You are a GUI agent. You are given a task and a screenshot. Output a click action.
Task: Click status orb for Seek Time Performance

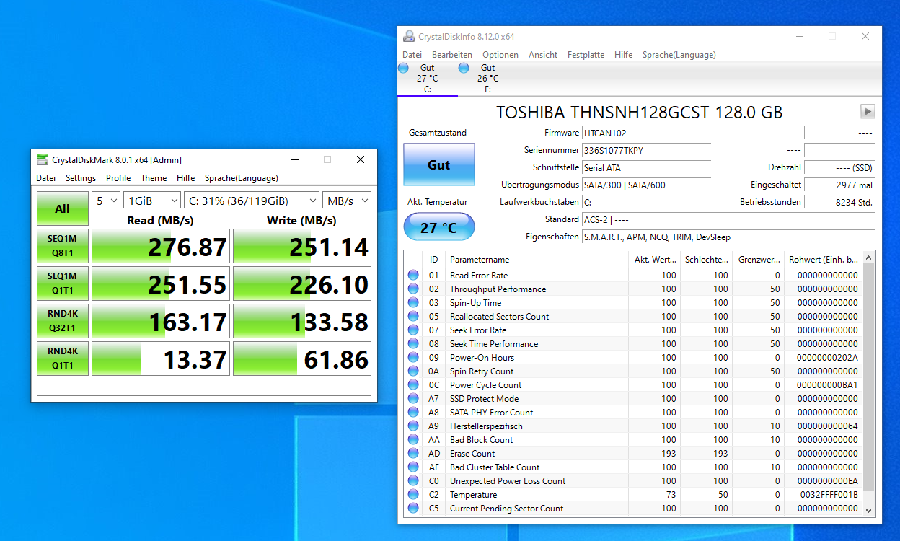pyautogui.click(x=413, y=343)
